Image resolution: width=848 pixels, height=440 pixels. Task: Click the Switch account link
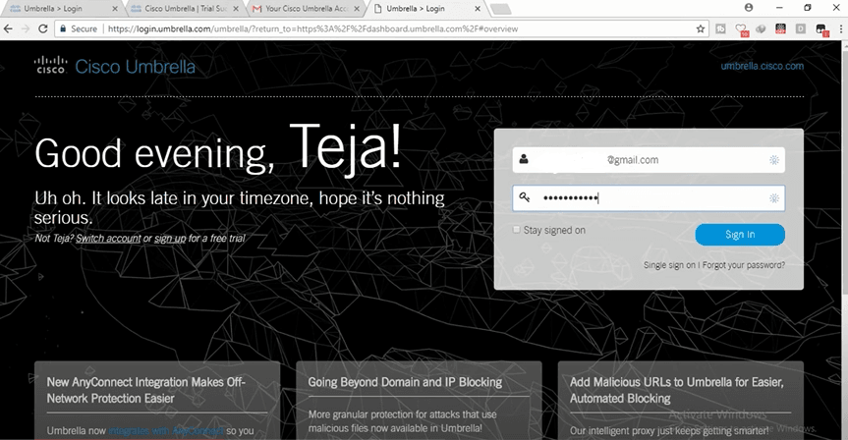[108, 239]
